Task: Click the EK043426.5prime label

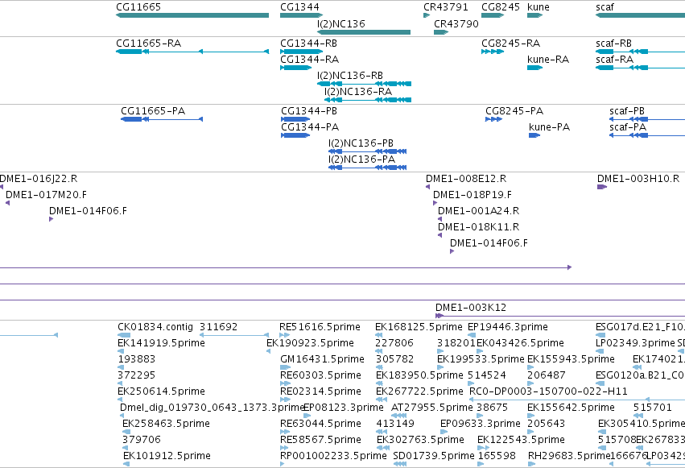Action: click(x=520, y=343)
